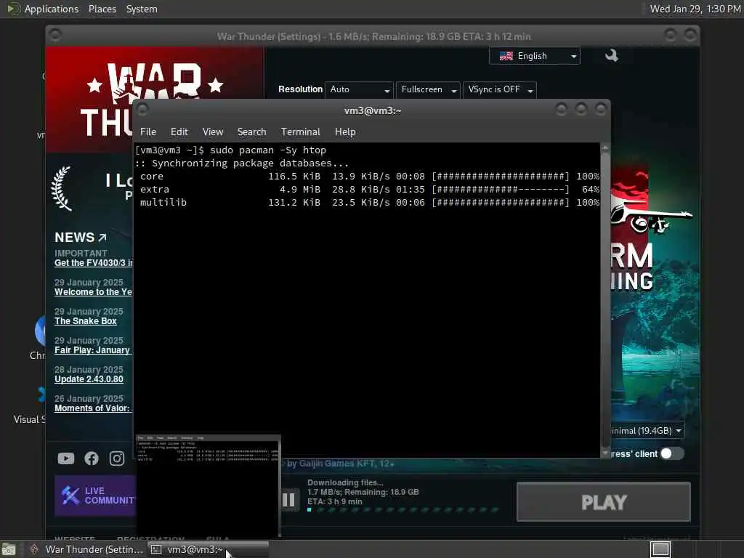Open 'Moments of Valor:' news link
The width and height of the screenshot is (744, 558).
pos(92,408)
